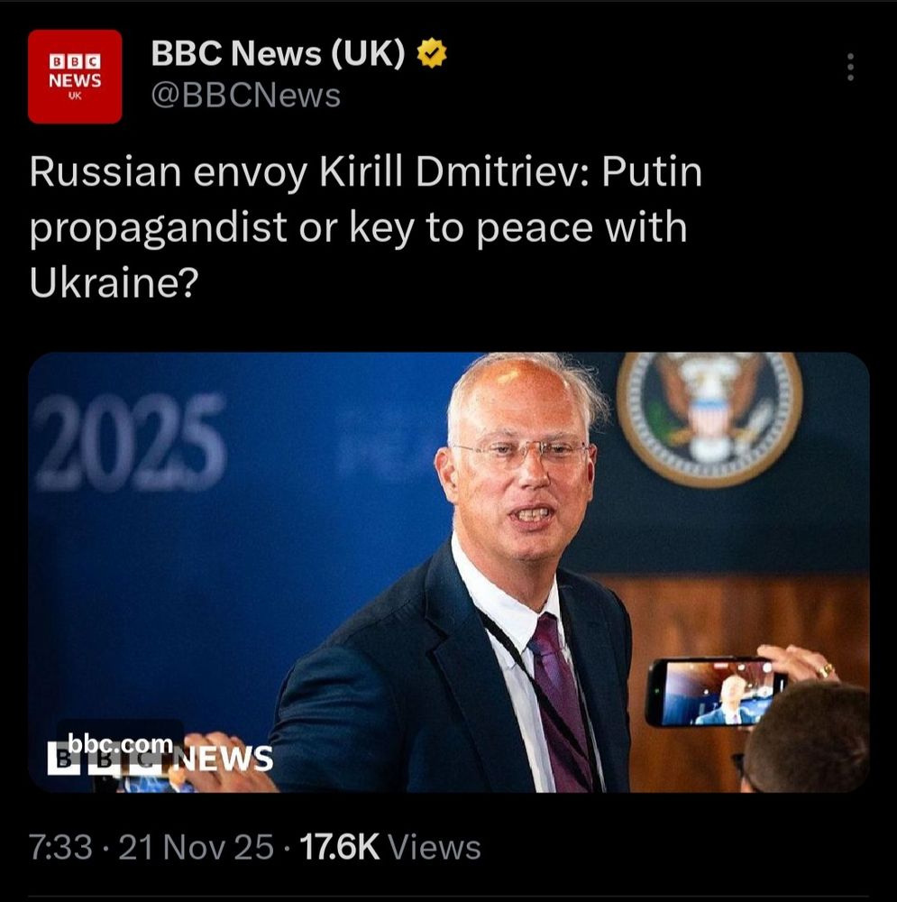The height and width of the screenshot is (902, 897).
Task: Open the @BBCNews handle link
Action: [245, 96]
